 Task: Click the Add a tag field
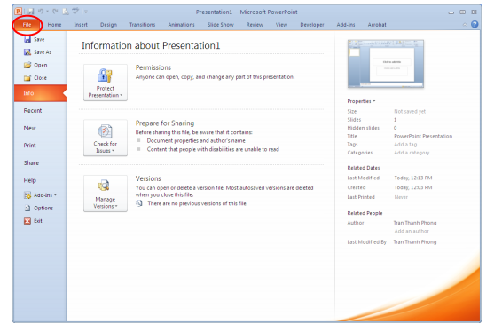pos(405,145)
